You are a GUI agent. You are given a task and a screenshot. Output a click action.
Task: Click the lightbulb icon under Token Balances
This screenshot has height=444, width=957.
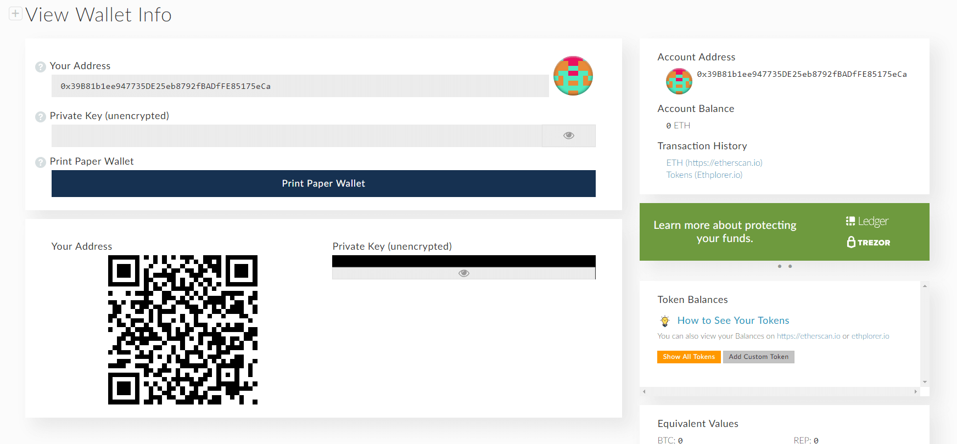coord(665,321)
